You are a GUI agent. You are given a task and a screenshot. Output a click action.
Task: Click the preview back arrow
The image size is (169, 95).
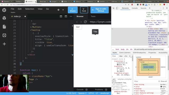(x=77, y=22)
